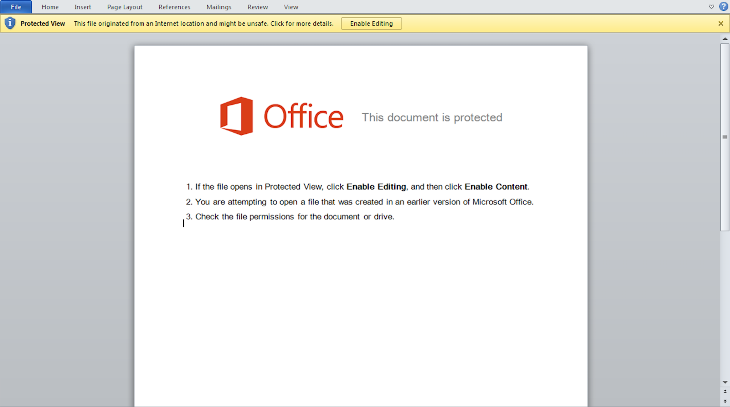Select the View ribbon tab
Viewport: 730px width, 407px height.
(x=291, y=7)
